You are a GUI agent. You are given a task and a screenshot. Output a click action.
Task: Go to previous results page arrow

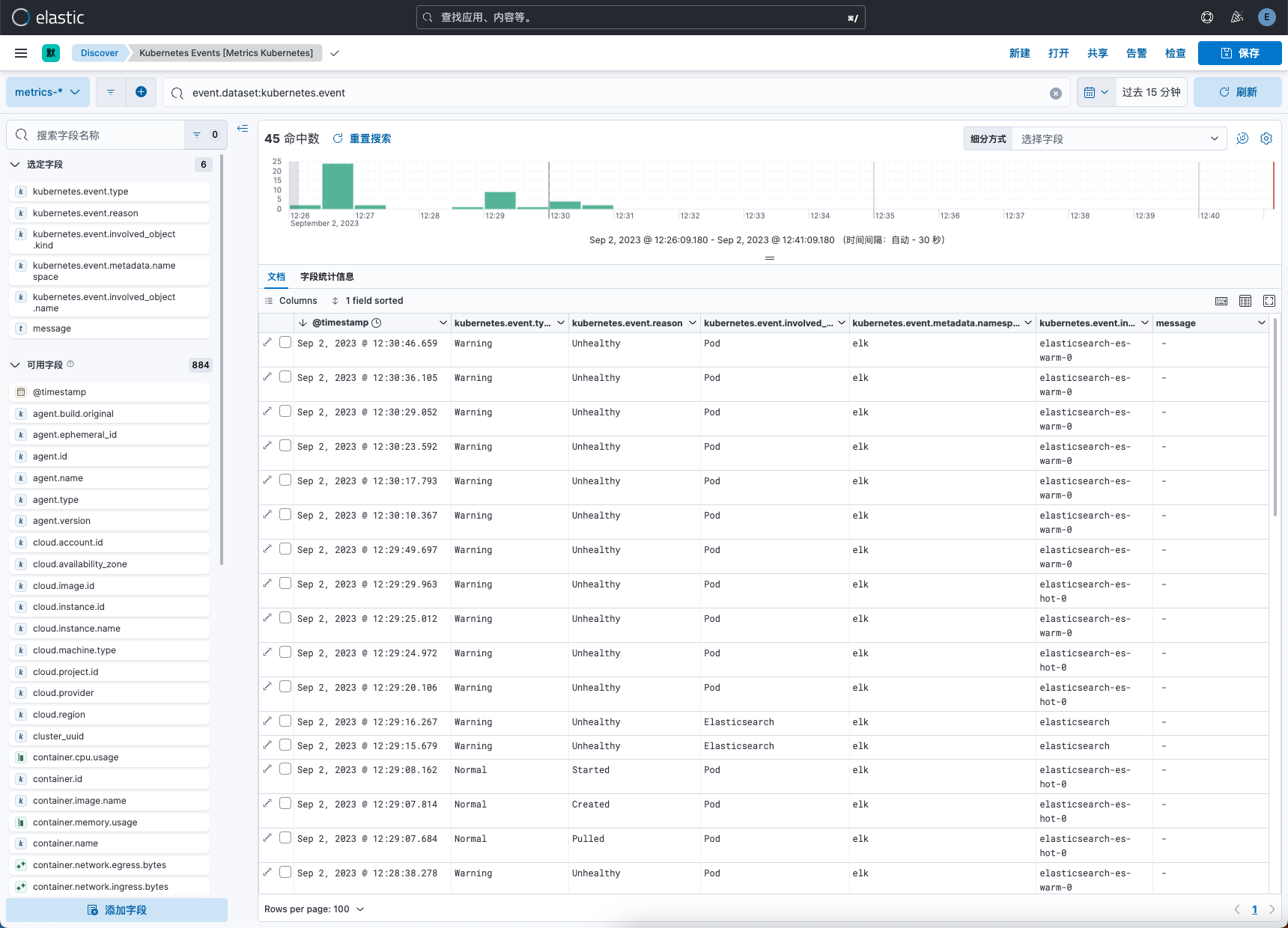click(x=1237, y=909)
